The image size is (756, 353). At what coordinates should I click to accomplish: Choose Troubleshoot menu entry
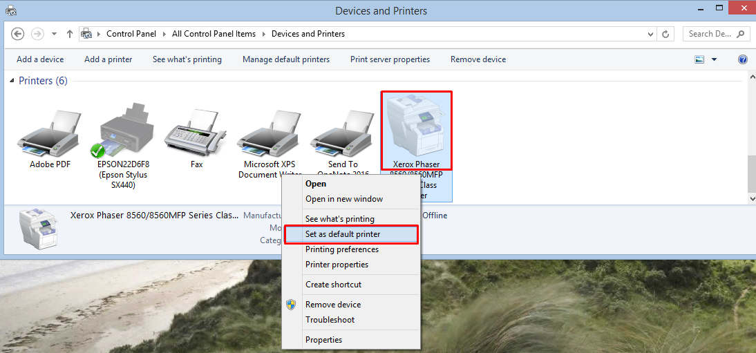pos(350,319)
